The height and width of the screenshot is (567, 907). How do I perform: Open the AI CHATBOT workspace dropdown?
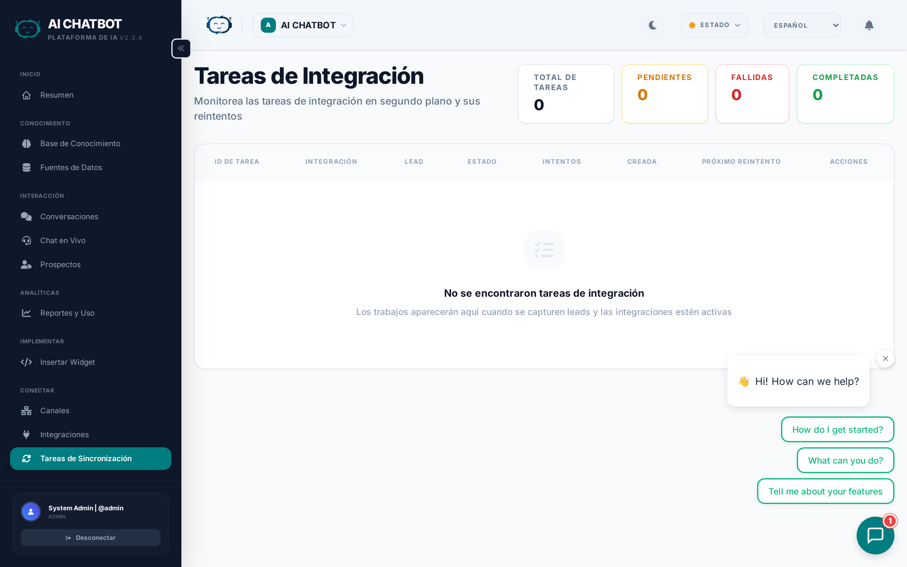pyautogui.click(x=303, y=25)
